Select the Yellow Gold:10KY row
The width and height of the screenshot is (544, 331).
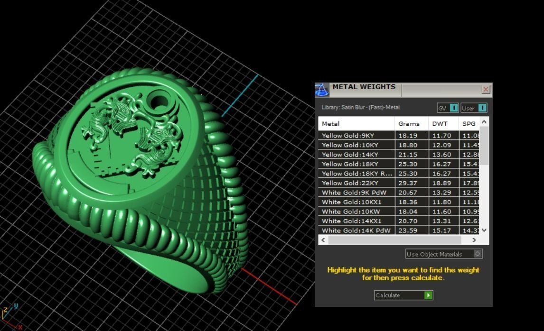(x=399, y=145)
